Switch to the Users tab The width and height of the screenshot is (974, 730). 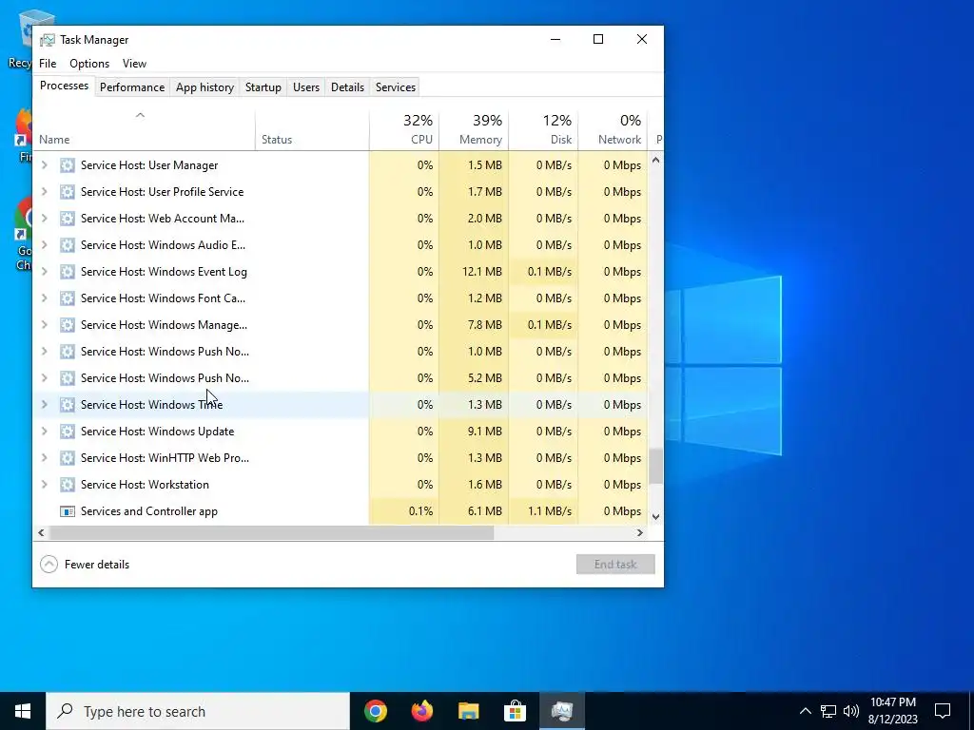(x=306, y=87)
